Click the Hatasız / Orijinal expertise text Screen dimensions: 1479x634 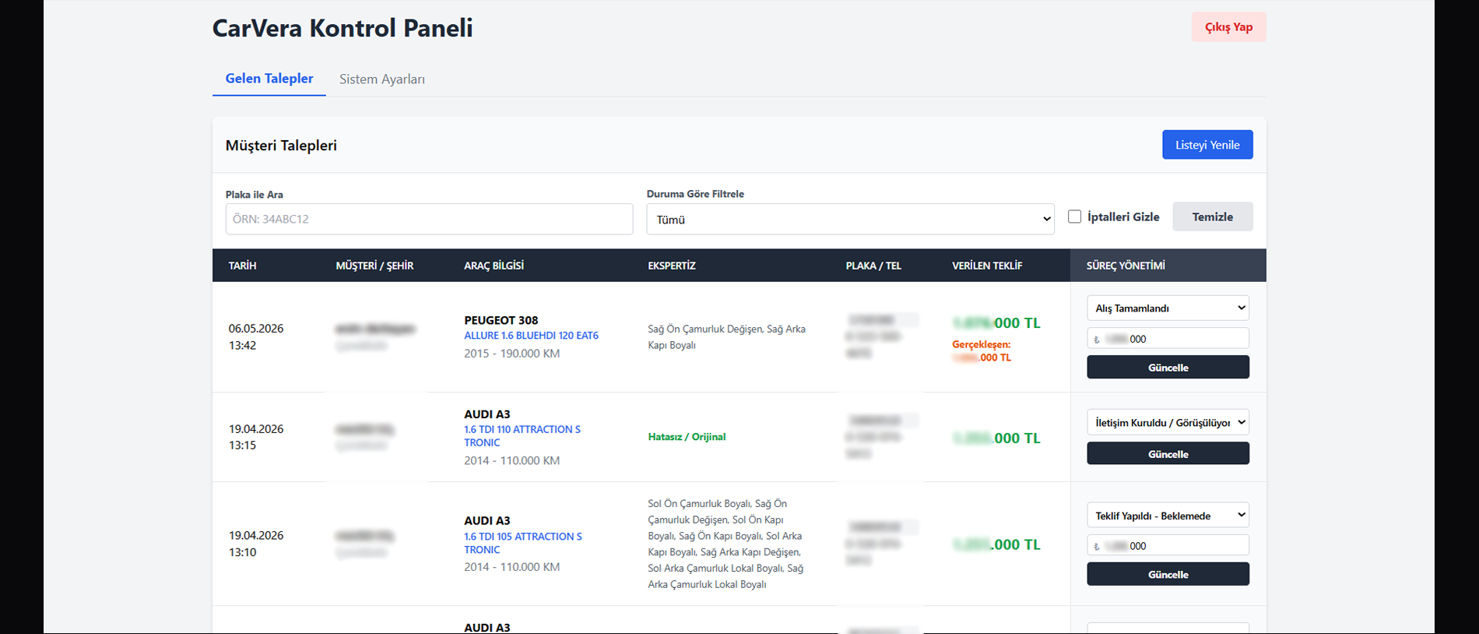point(687,437)
